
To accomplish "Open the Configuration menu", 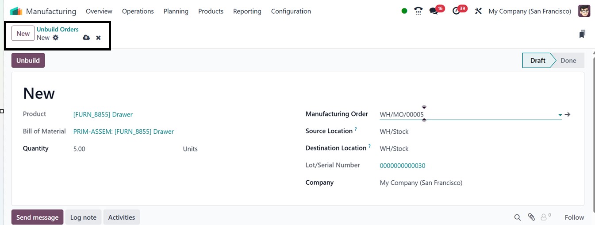I will (x=291, y=11).
